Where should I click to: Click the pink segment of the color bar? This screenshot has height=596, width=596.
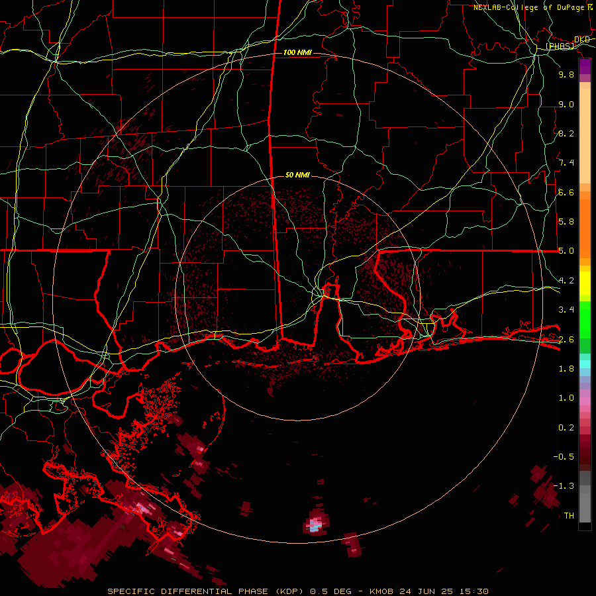coord(585,401)
